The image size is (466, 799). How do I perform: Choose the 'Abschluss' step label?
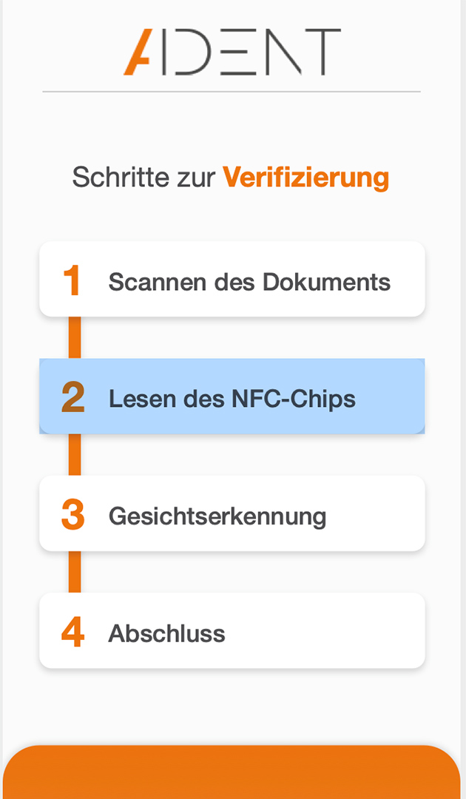tap(167, 633)
